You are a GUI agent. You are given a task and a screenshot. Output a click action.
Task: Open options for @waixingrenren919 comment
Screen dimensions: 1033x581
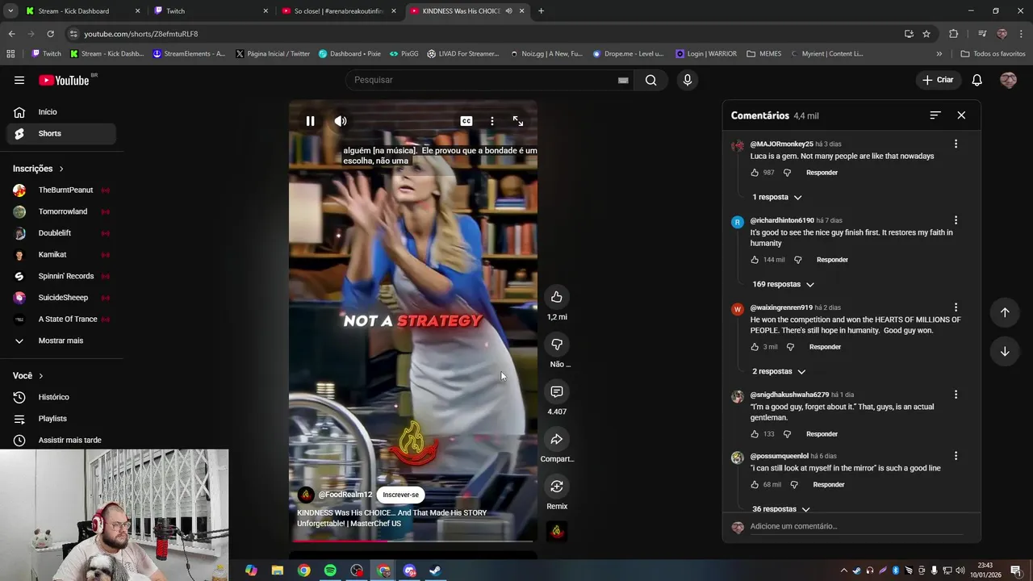coord(956,307)
